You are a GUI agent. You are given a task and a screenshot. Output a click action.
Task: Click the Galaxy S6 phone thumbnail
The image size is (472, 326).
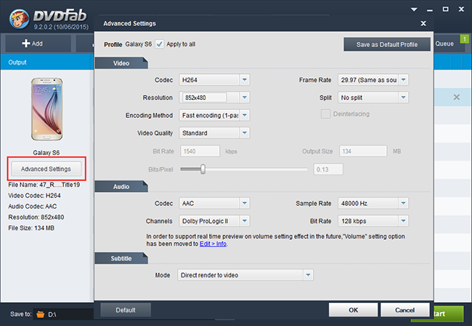coord(46,109)
